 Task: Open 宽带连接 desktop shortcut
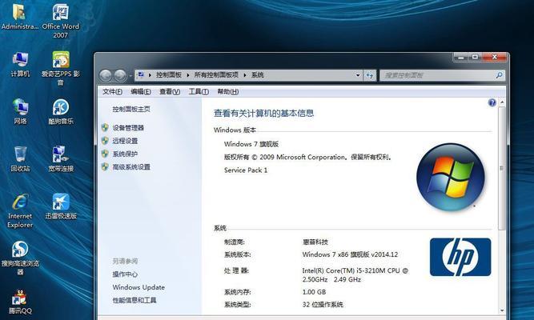tap(61, 158)
